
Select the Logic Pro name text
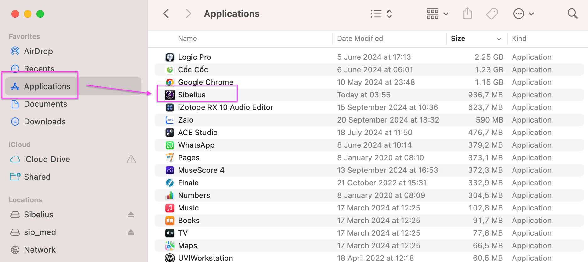(194, 57)
